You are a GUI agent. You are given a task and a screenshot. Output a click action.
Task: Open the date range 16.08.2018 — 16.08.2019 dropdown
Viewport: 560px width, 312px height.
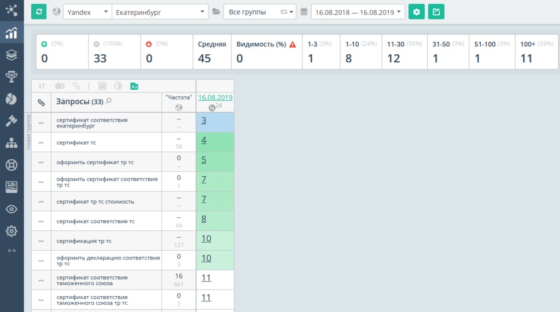tap(358, 11)
